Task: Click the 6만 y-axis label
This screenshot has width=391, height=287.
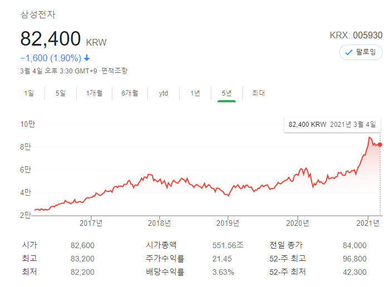Action: [x=26, y=170]
